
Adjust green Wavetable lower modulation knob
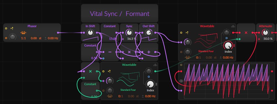110,90
